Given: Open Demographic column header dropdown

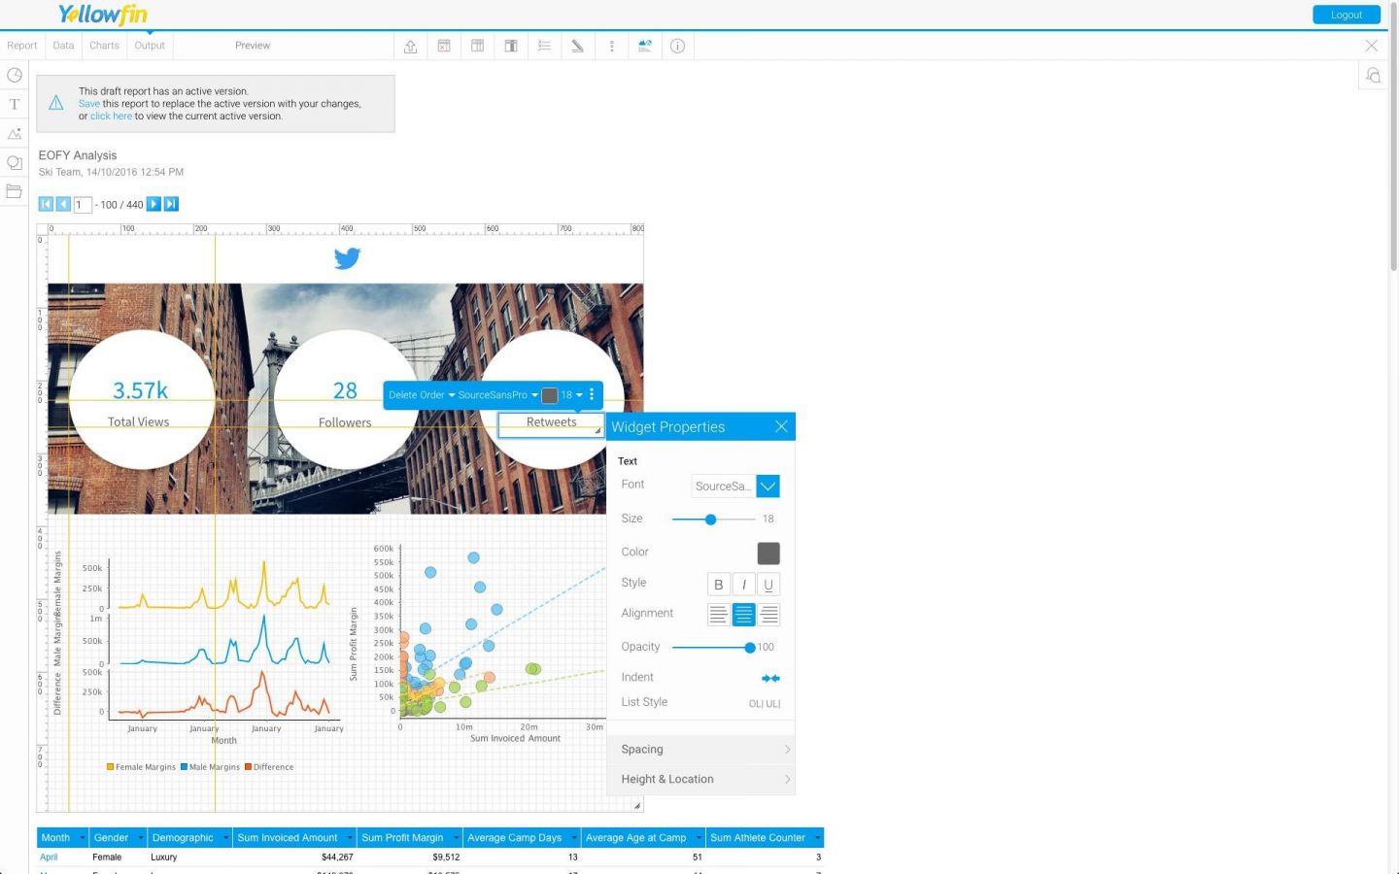Looking at the screenshot, I should point(226,838).
